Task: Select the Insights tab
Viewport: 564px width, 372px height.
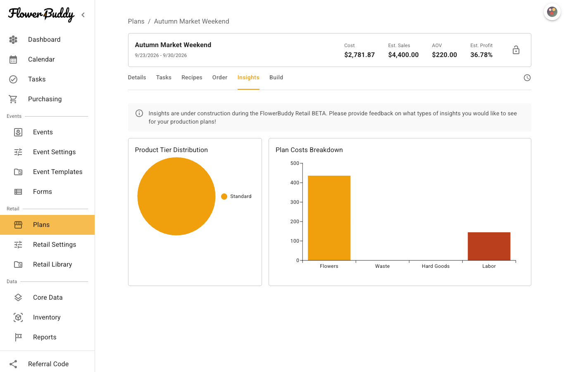Action: pyautogui.click(x=248, y=78)
